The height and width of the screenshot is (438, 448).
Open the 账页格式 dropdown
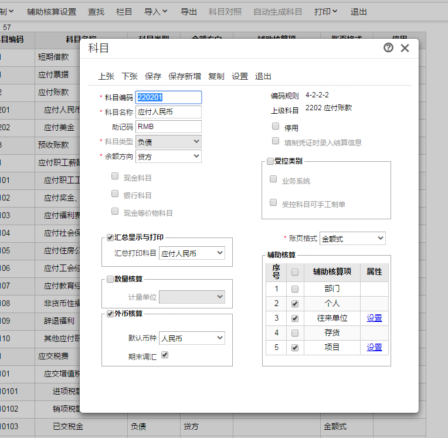coord(352,238)
